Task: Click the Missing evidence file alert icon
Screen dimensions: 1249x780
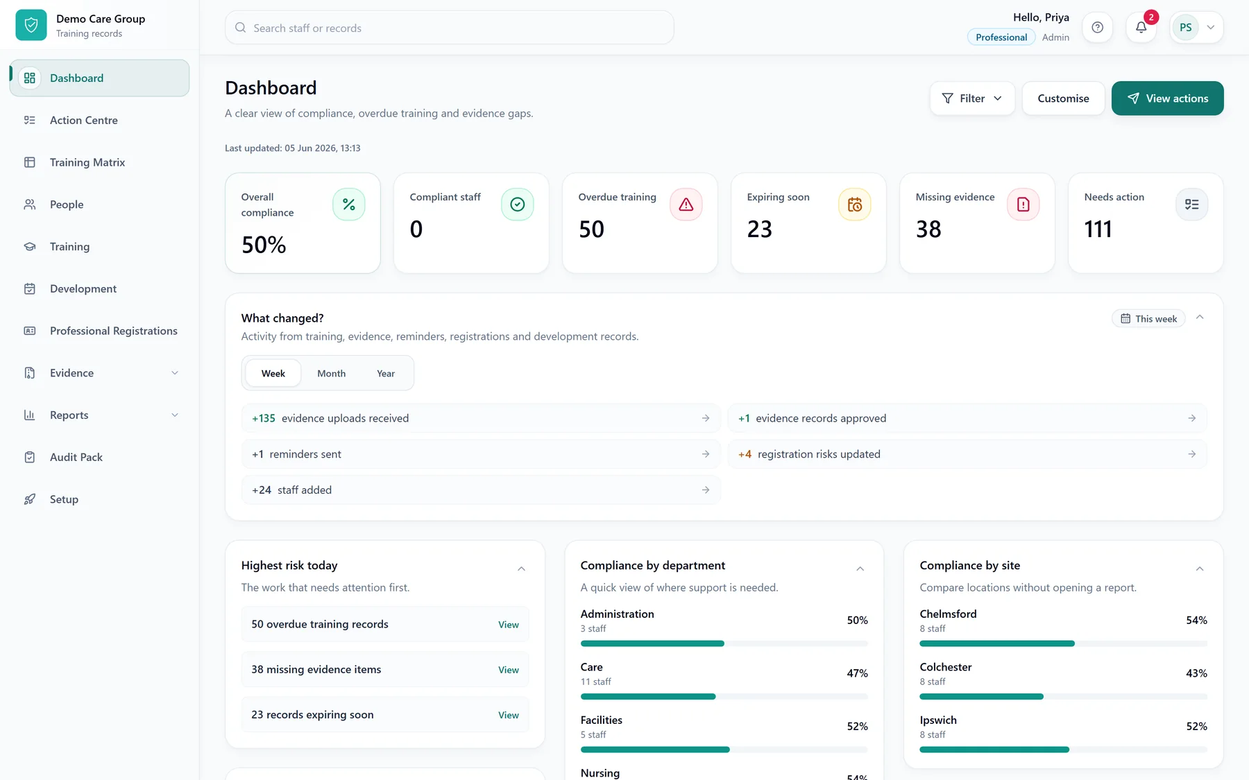Action: [1023, 205]
